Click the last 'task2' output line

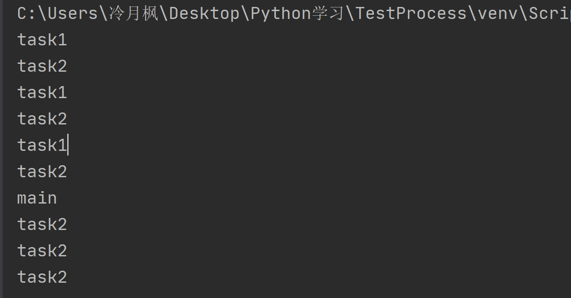click(42, 278)
